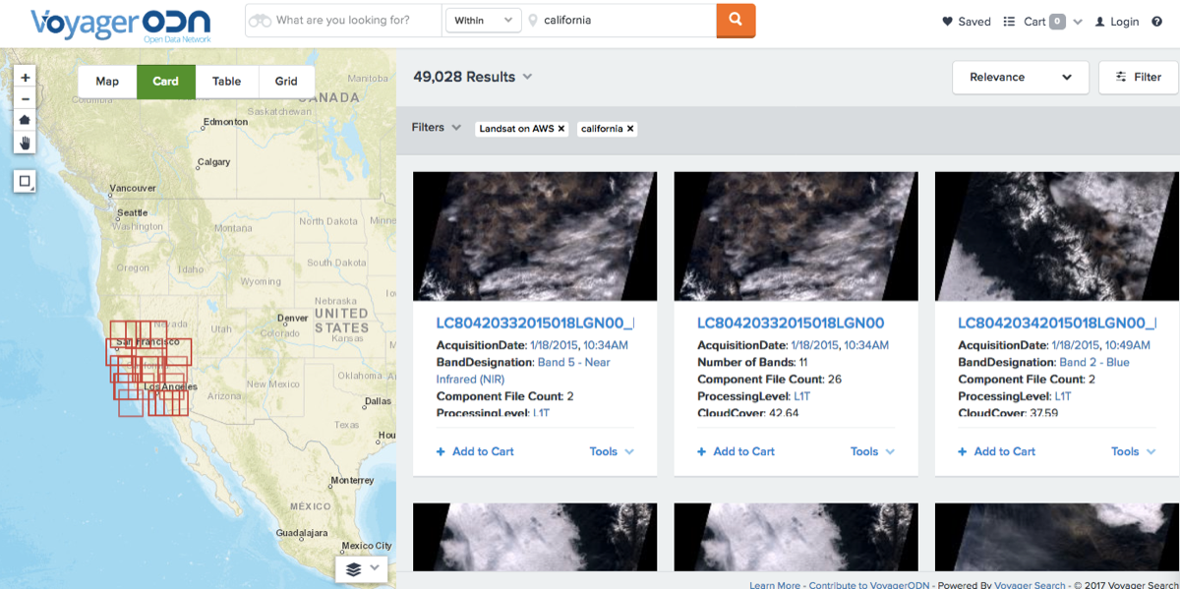The image size is (1180, 589).
Task: Reset map to home extent
Action: (25, 120)
